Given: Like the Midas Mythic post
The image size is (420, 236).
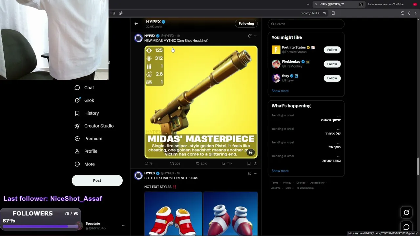Looking at the screenshot, I should click(201, 163).
